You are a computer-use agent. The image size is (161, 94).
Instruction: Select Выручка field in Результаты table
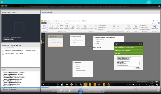(x=78, y=67)
